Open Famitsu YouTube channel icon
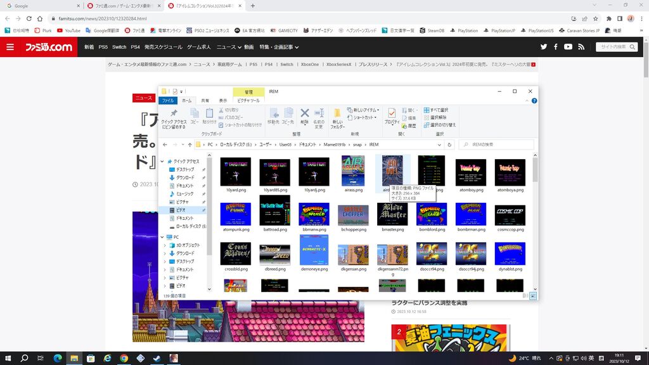The image size is (649, 365). pyautogui.click(x=569, y=47)
